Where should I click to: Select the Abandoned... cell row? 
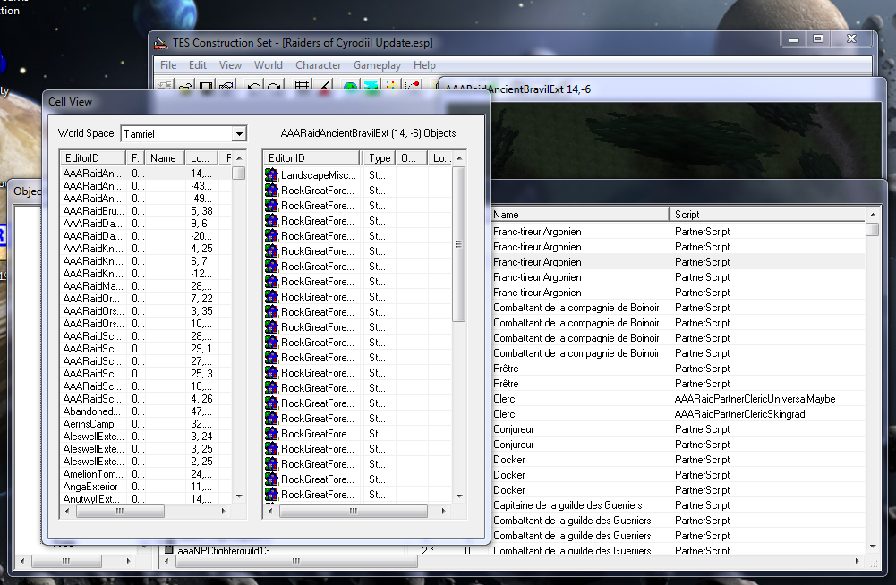point(146,411)
